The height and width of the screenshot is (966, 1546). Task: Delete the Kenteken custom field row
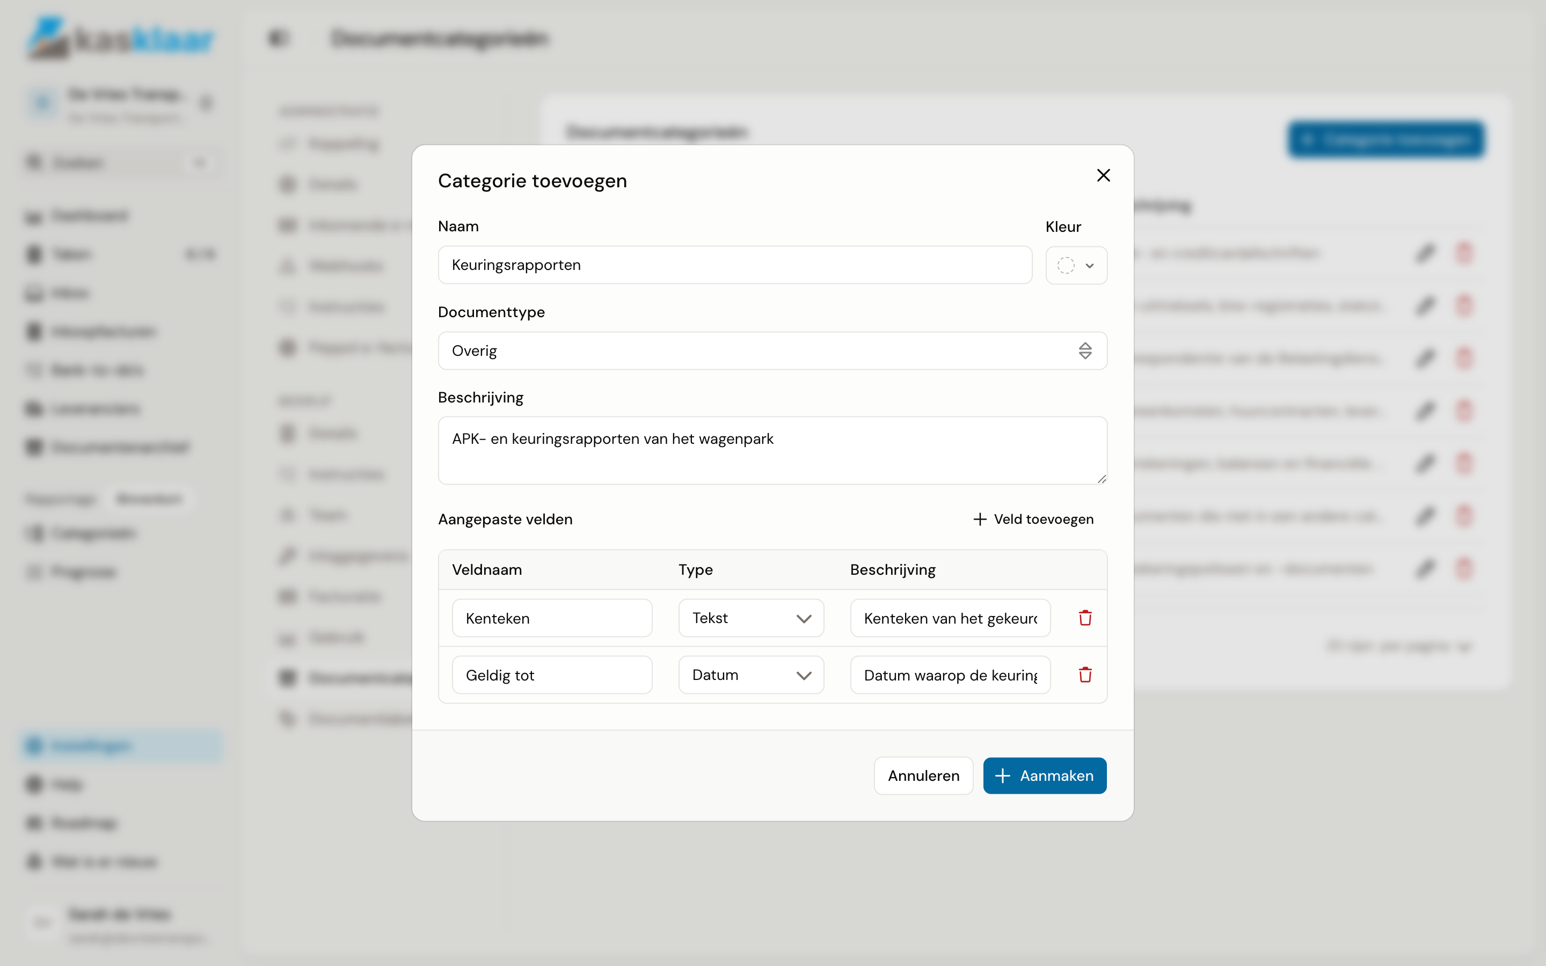[1085, 618]
